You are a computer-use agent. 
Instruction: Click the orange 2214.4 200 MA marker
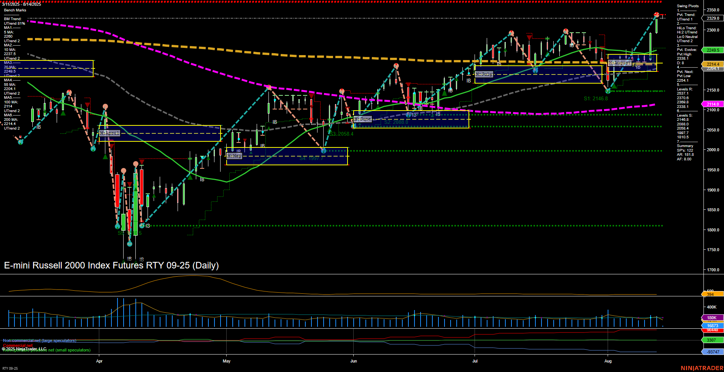[x=713, y=64]
